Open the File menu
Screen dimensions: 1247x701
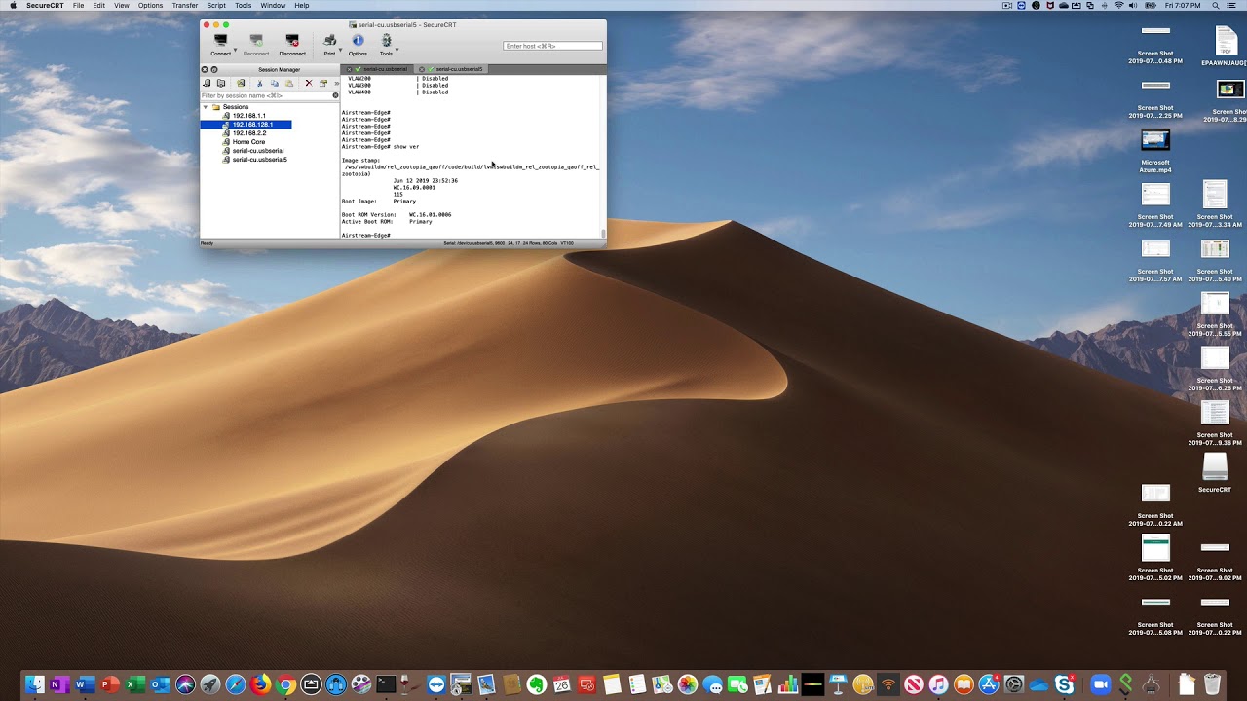tap(78, 6)
